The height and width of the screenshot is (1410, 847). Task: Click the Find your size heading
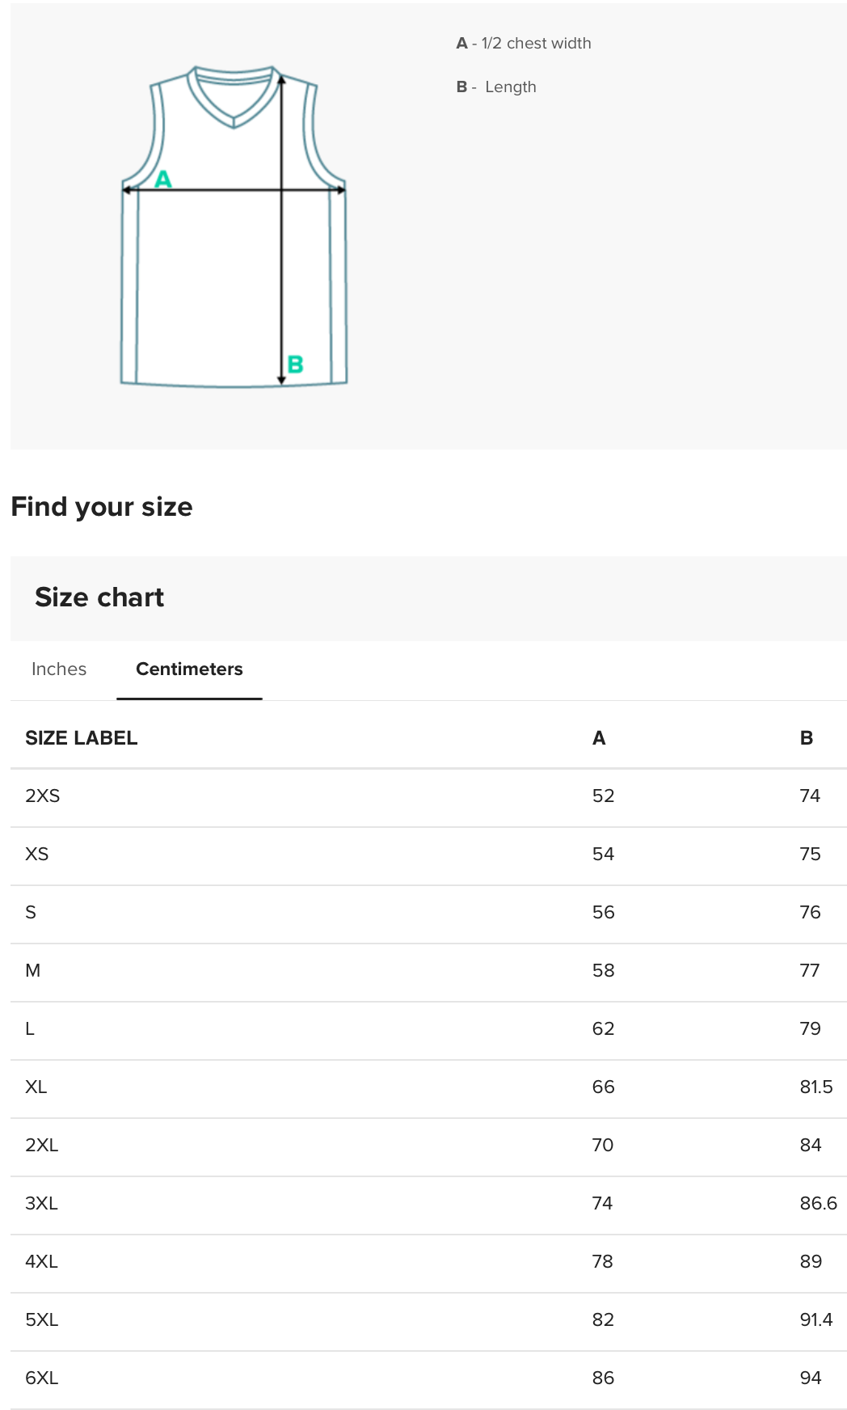(x=102, y=507)
